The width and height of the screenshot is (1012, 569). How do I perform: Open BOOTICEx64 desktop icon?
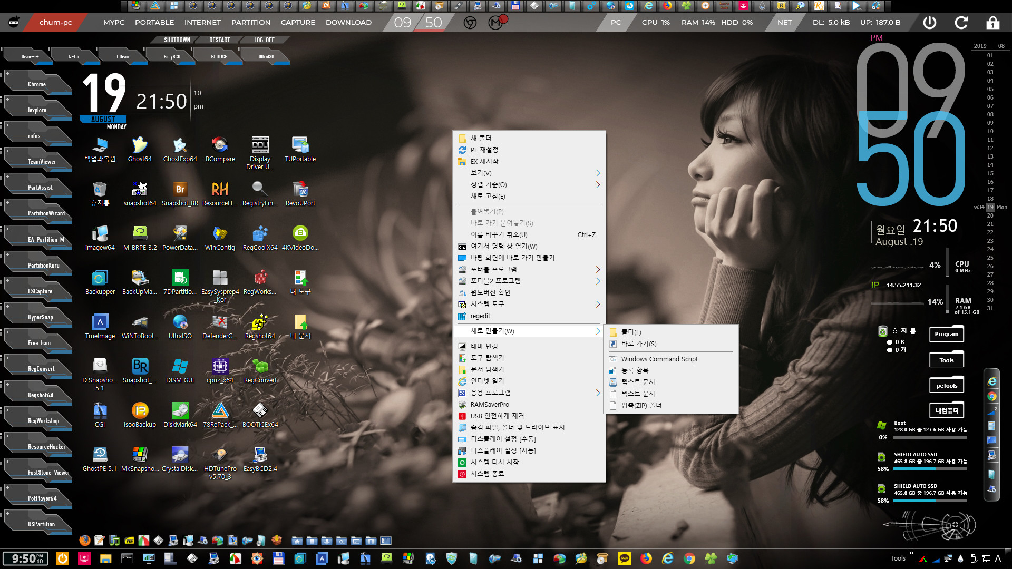tap(260, 415)
